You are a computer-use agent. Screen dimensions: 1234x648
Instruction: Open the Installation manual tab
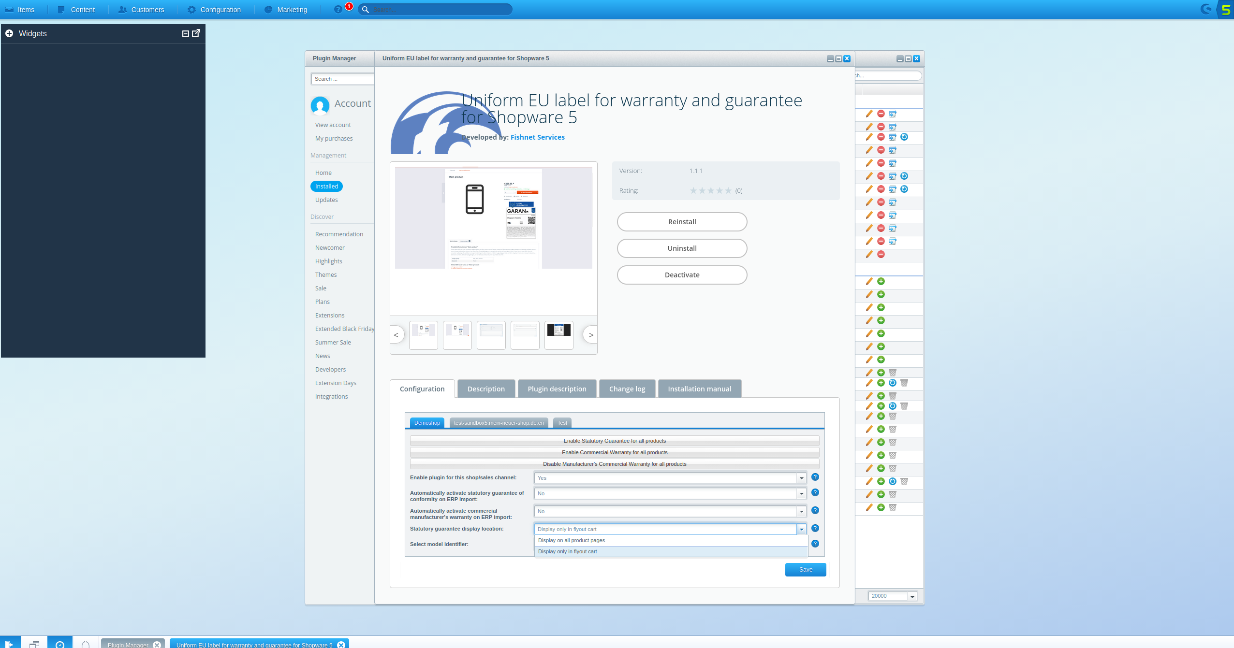point(700,389)
